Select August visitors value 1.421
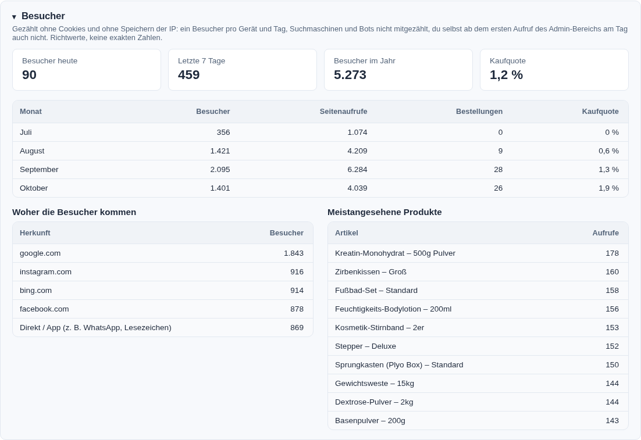The width and height of the screenshot is (641, 440). pyautogui.click(x=220, y=151)
